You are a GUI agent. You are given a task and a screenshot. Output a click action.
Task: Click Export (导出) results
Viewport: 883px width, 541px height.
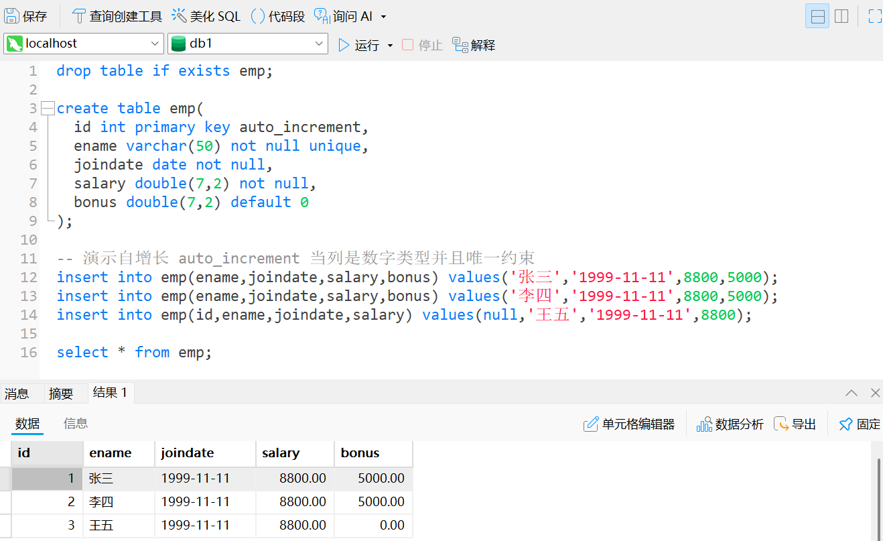click(795, 424)
